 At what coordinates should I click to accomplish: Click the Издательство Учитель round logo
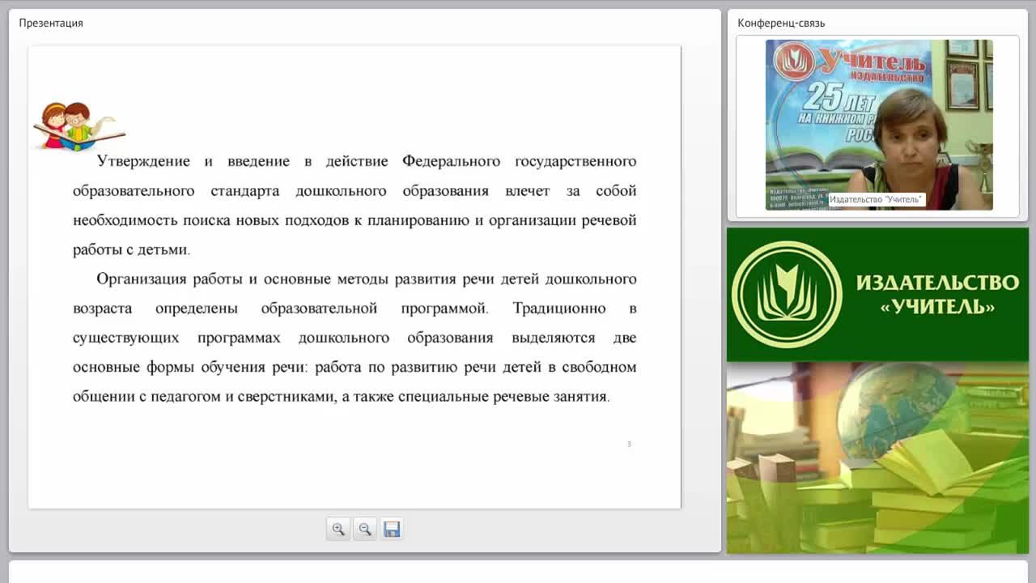(x=787, y=295)
